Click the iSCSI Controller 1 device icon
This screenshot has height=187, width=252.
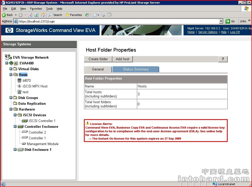click(x=25, y=121)
